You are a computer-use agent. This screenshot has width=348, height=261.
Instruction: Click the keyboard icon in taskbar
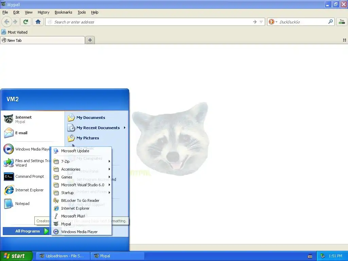[310, 256]
